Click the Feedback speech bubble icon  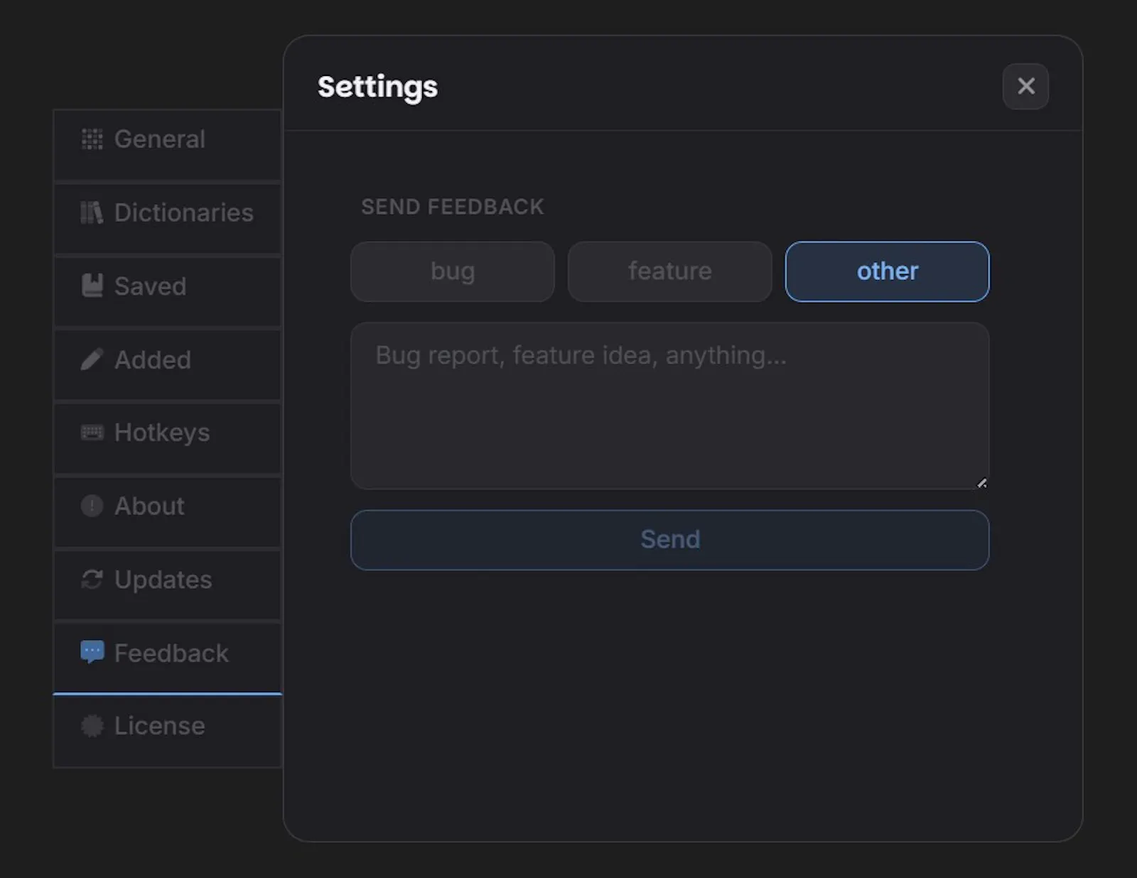pos(92,652)
